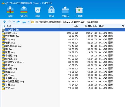Select file 压圈.dwg
This screenshot has width=125, height=107.
[x=10, y=53]
